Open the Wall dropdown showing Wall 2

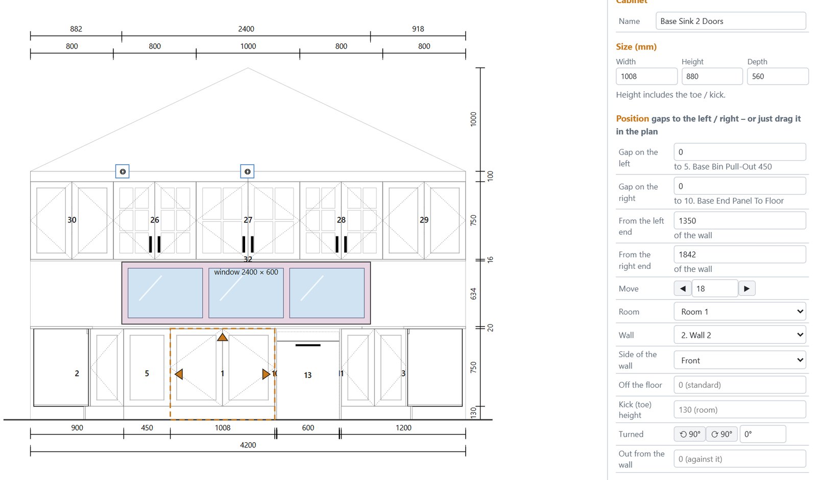click(x=740, y=335)
